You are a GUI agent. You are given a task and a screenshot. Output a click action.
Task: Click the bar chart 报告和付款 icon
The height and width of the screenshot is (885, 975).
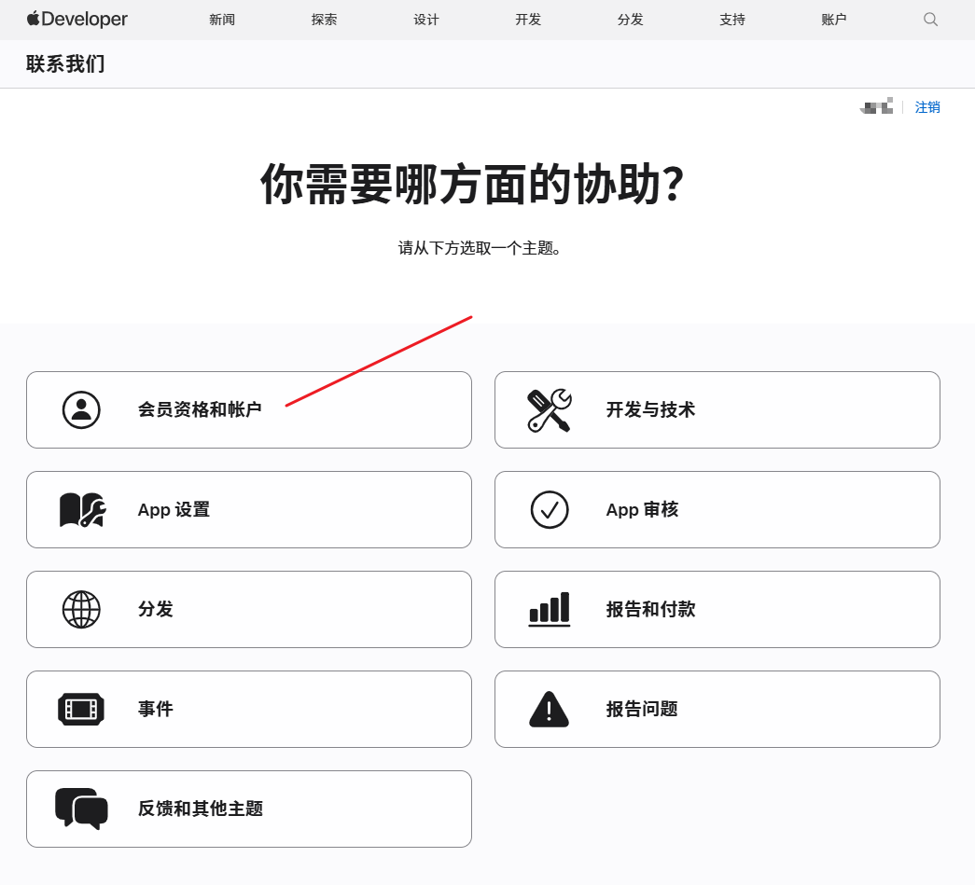(549, 609)
